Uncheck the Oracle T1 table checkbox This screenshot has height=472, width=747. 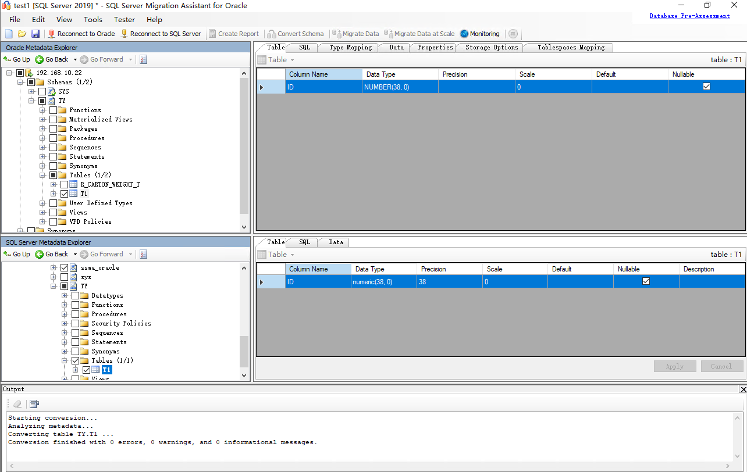click(64, 194)
